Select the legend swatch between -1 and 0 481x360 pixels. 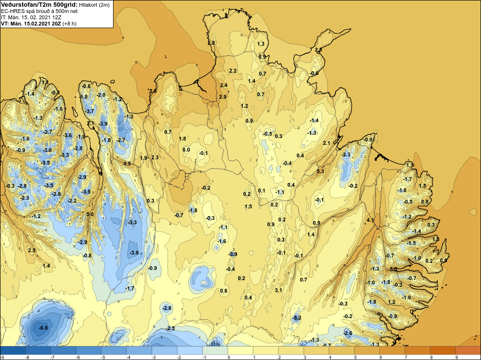[215, 350]
